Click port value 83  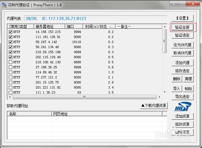pos(79,92)
